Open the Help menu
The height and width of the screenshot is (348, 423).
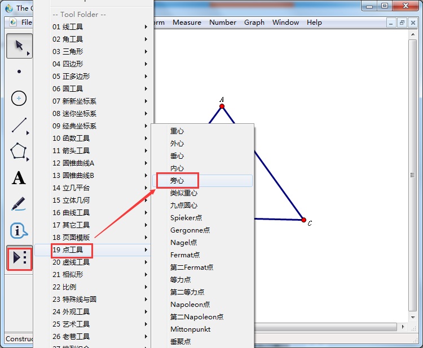point(314,23)
